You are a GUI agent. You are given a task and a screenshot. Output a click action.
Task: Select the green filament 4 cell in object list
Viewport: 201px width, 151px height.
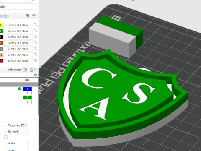pyautogui.click(x=27, y=97)
